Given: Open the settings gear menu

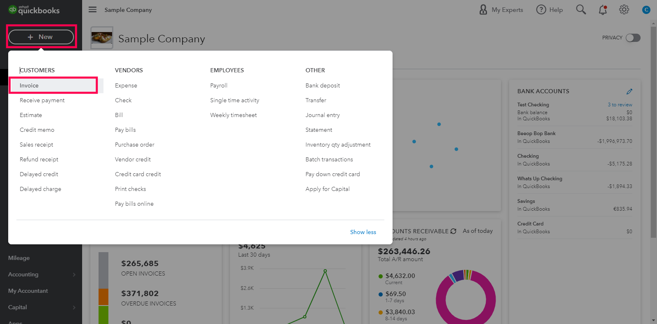Looking at the screenshot, I should click(x=624, y=9).
